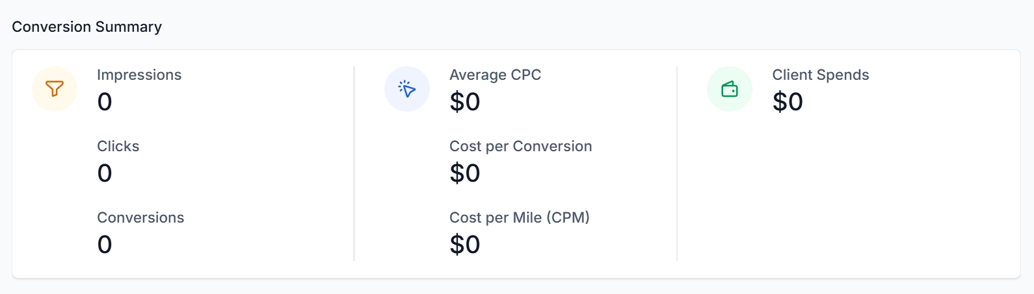The width and height of the screenshot is (1034, 294).
Task: Select the Clicks metric label
Action: click(x=118, y=146)
